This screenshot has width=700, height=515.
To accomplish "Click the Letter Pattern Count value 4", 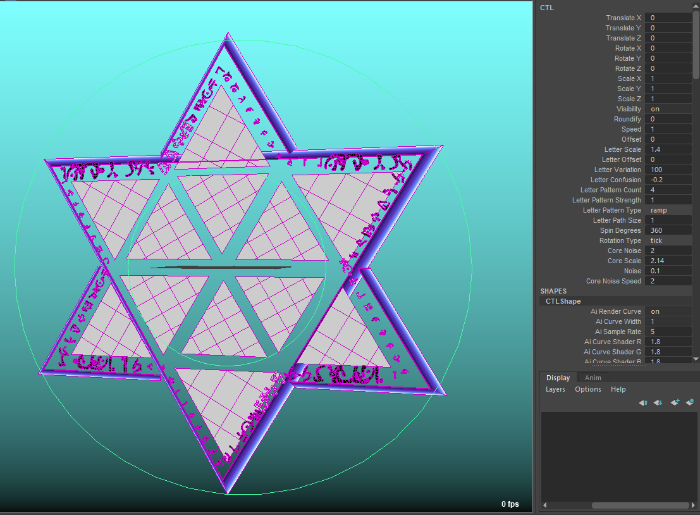I will [668, 190].
